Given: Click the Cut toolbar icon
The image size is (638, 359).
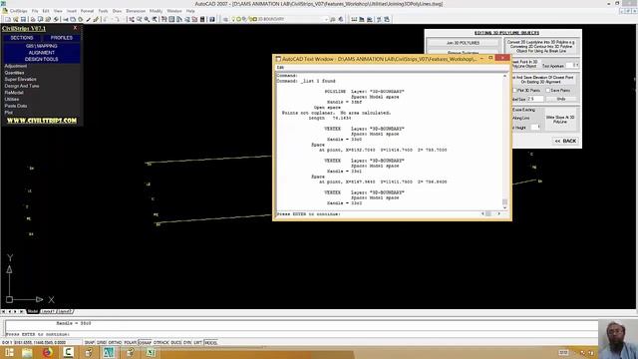Looking at the screenshot, I should (65, 19).
